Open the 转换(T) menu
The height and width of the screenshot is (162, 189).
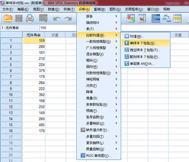pyautogui.click(x=69, y=9)
